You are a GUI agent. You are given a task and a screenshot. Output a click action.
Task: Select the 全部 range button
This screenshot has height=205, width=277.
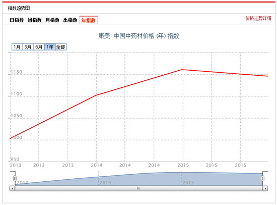click(x=61, y=47)
